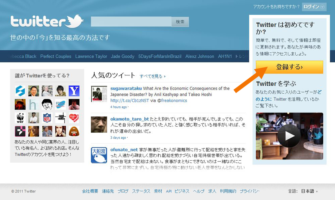Focus the Twitter search field
The image size is (335, 200).
[131, 22]
